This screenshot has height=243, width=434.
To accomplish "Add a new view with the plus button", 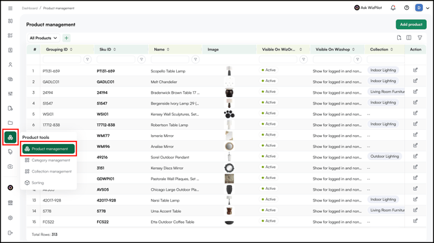I will pos(67,38).
